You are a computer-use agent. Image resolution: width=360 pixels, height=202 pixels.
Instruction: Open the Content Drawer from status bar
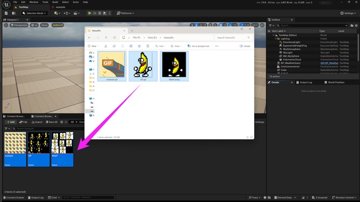pyautogui.click(x=13, y=198)
